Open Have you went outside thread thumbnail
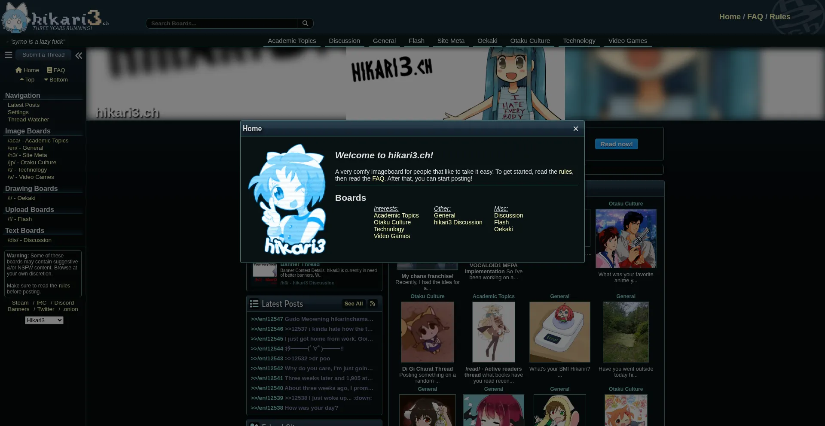This screenshot has height=426, width=825. (x=626, y=332)
